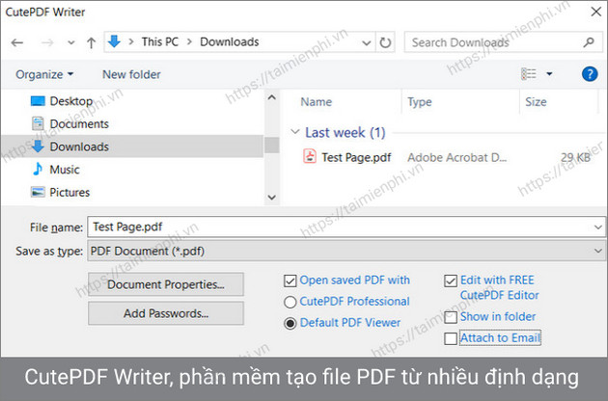Click the forward navigation arrow

[47, 42]
